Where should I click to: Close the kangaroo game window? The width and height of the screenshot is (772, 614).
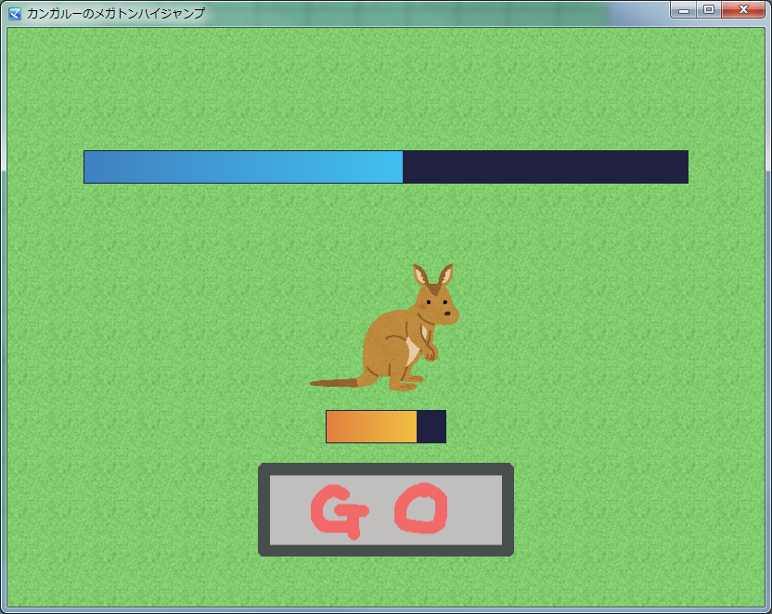click(743, 10)
